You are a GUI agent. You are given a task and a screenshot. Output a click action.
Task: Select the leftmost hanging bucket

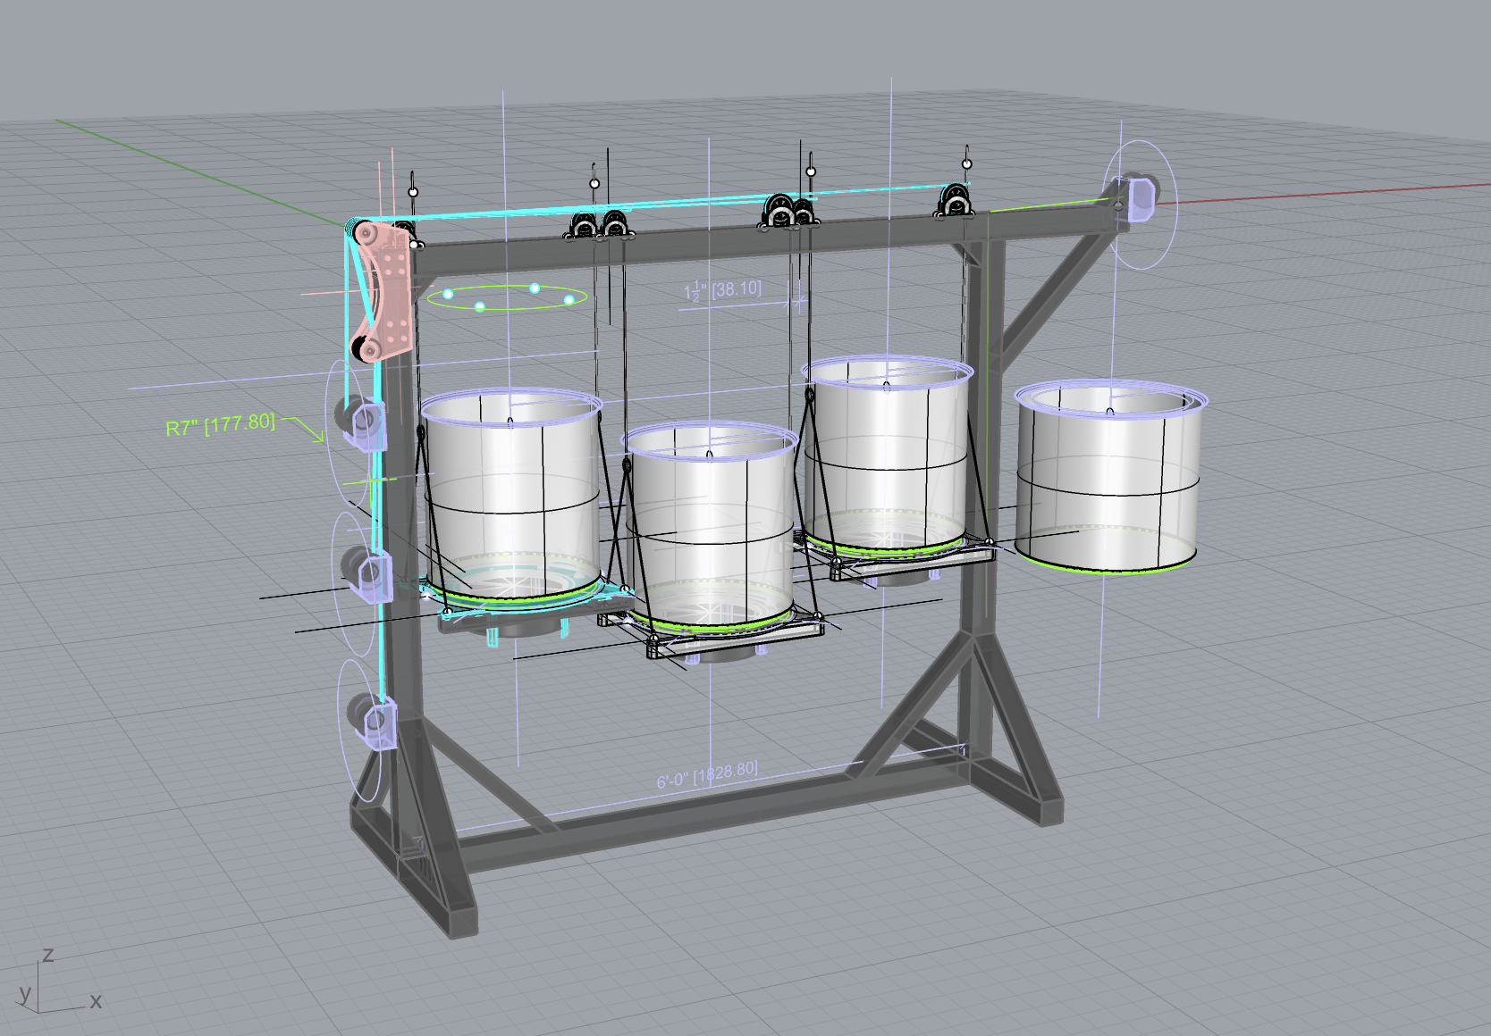pos(511,496)
